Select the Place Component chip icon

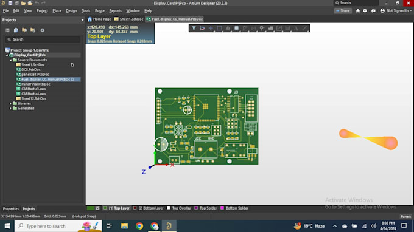point(236,28)
